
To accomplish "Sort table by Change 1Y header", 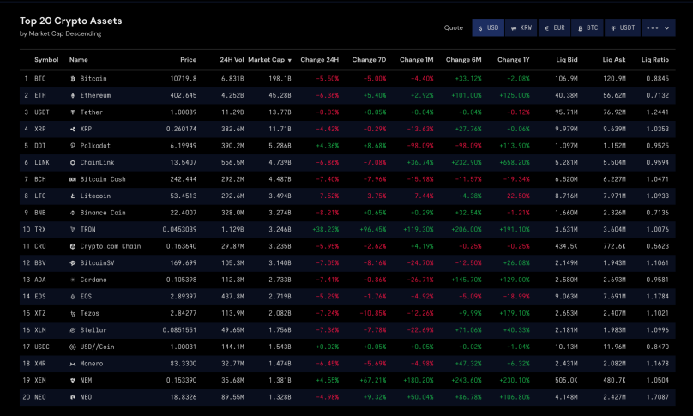I will tap(514, 60).
